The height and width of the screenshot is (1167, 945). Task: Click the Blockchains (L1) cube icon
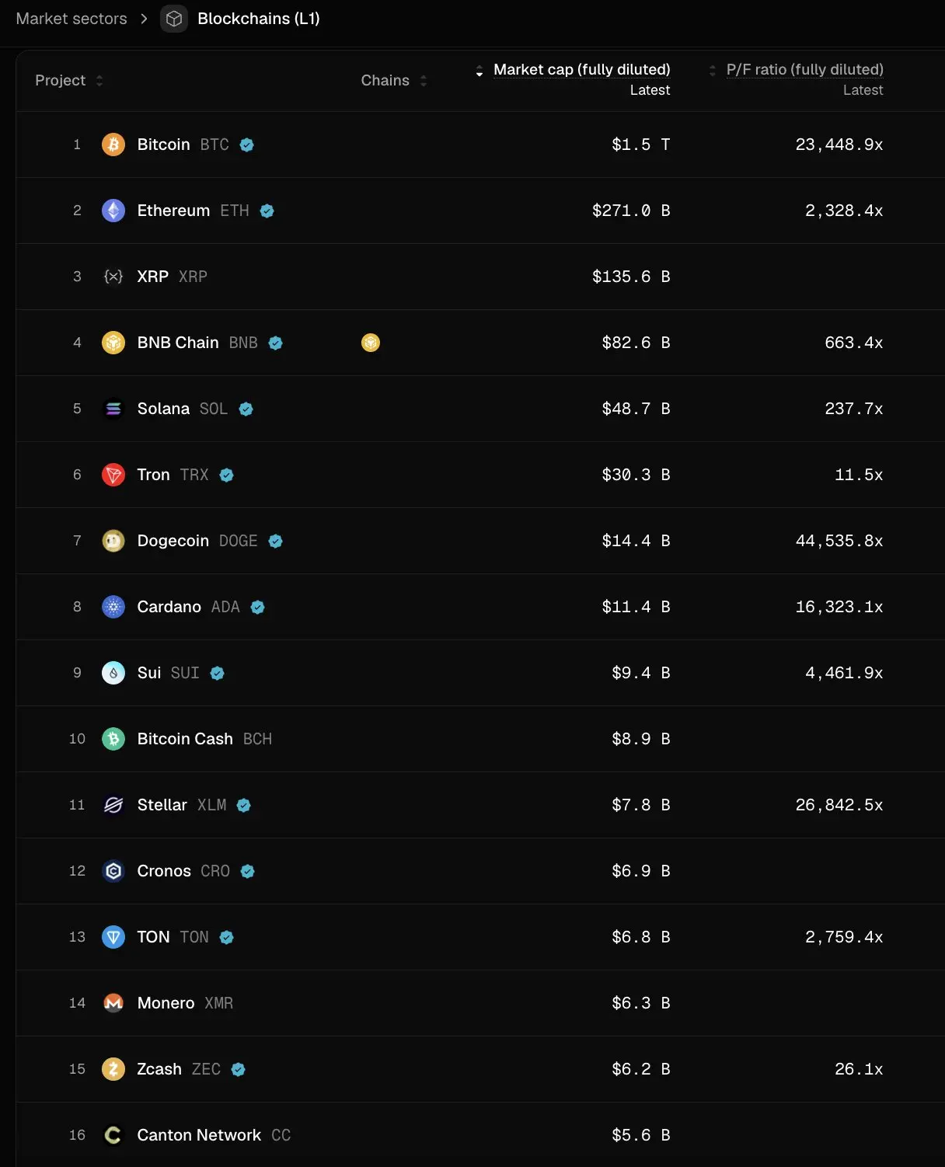point(174,19)
